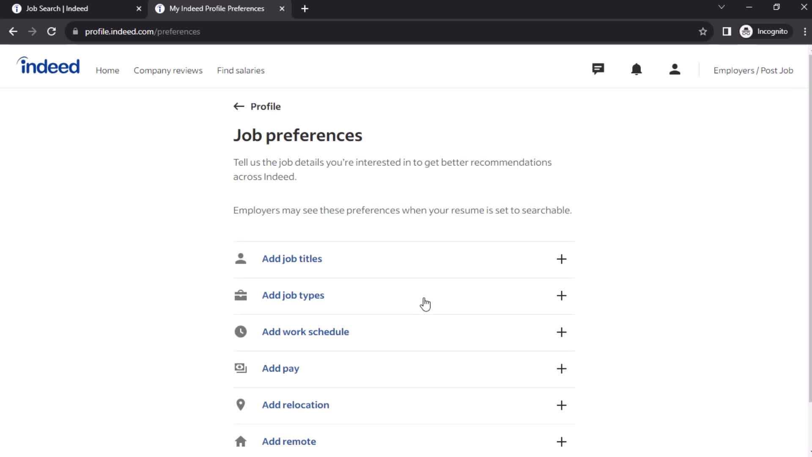
Task: Click the notifications bell icon
Action: [x=636, y=70]
